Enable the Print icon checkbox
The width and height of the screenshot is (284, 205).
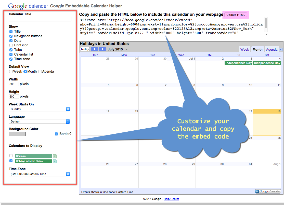coord(11,45)
